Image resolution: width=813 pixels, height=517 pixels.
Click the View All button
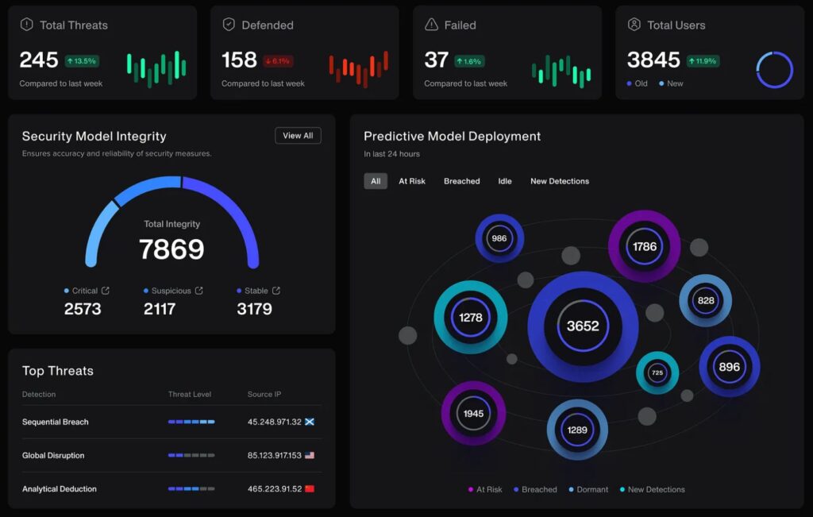coord(298,136)
